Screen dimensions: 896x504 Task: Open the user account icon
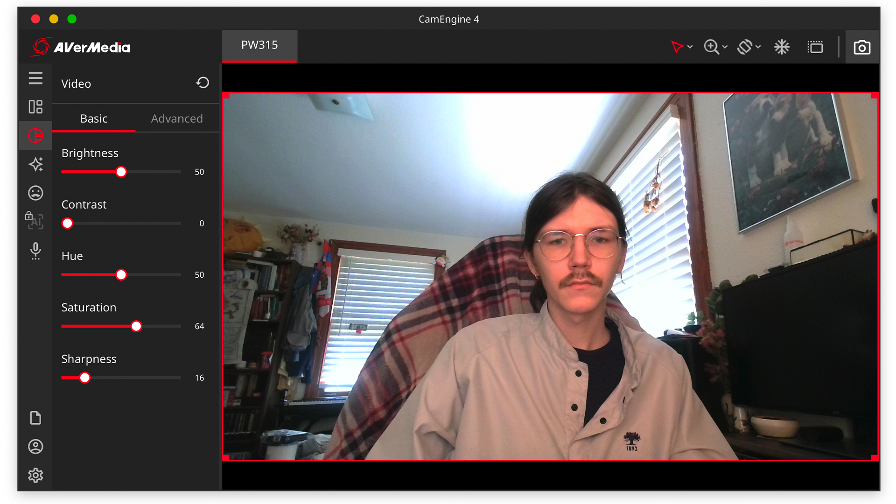(x=35, y=447)
